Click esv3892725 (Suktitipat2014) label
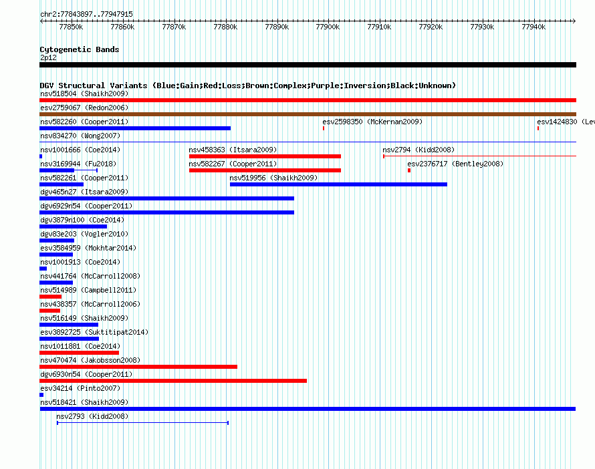The width and height of the screenshot is (595, 469). [x=94, y=332]
